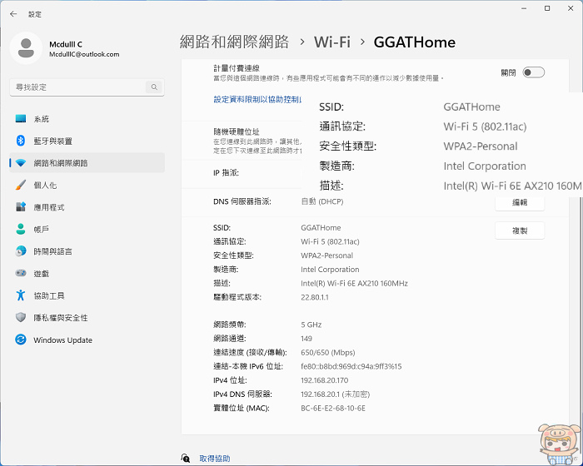
Task: Select 遊戲 in the sidebar
Action: pyautogui.click(x=42, y=273)
